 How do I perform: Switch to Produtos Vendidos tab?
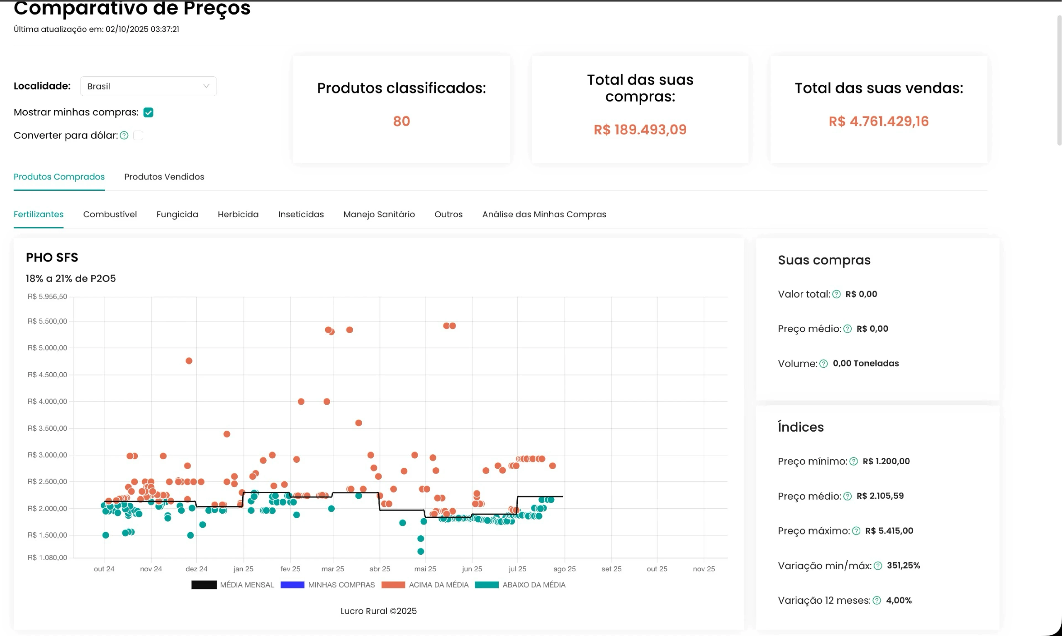[164, 177]
